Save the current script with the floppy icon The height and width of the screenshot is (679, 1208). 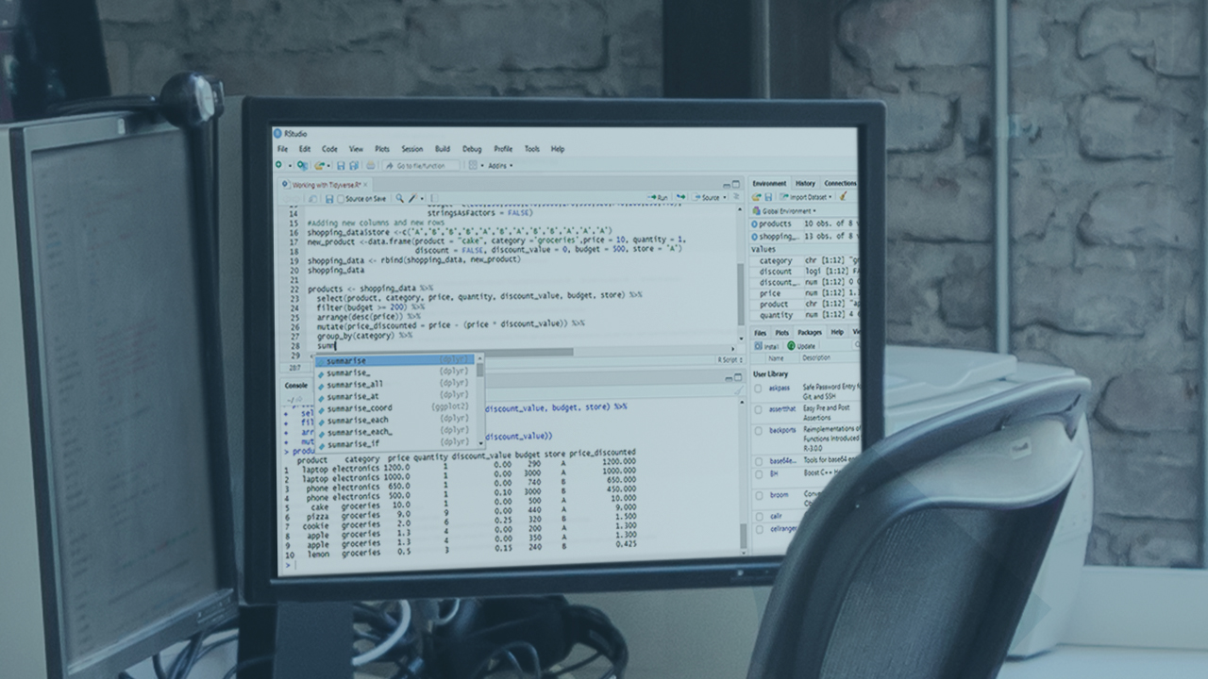pos(342,165)
